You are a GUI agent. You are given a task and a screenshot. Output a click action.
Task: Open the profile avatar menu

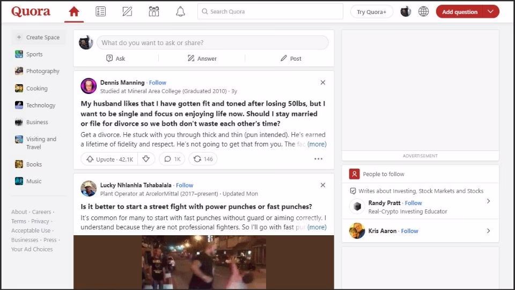(406, 11)
